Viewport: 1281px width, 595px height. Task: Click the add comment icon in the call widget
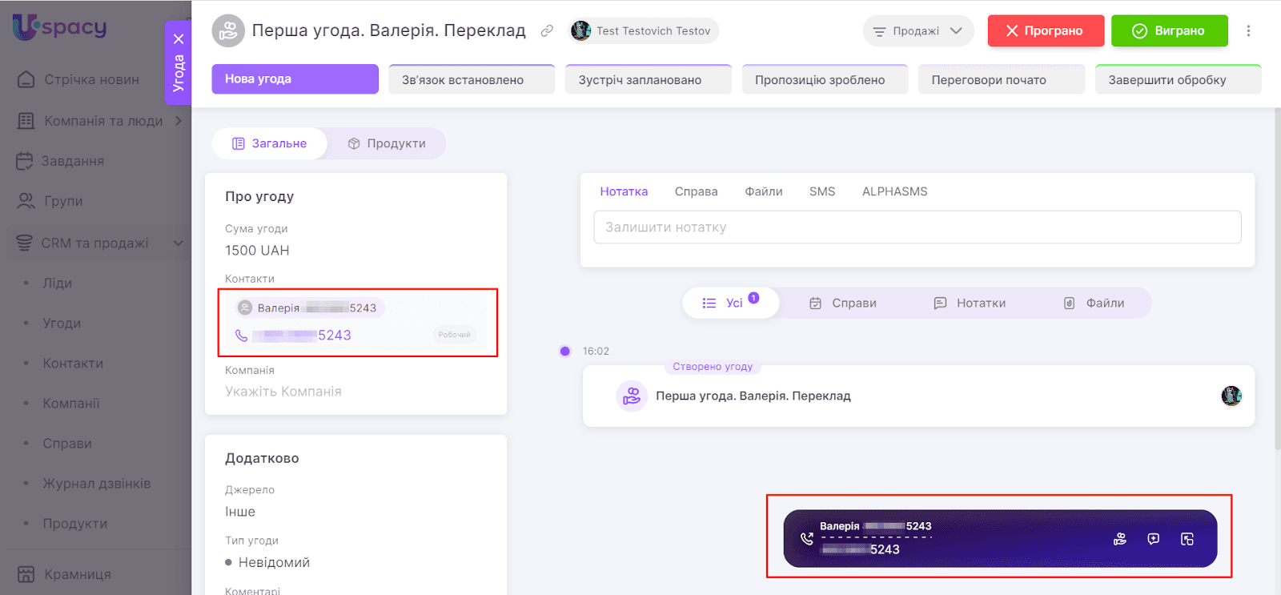pos(1154,539)
